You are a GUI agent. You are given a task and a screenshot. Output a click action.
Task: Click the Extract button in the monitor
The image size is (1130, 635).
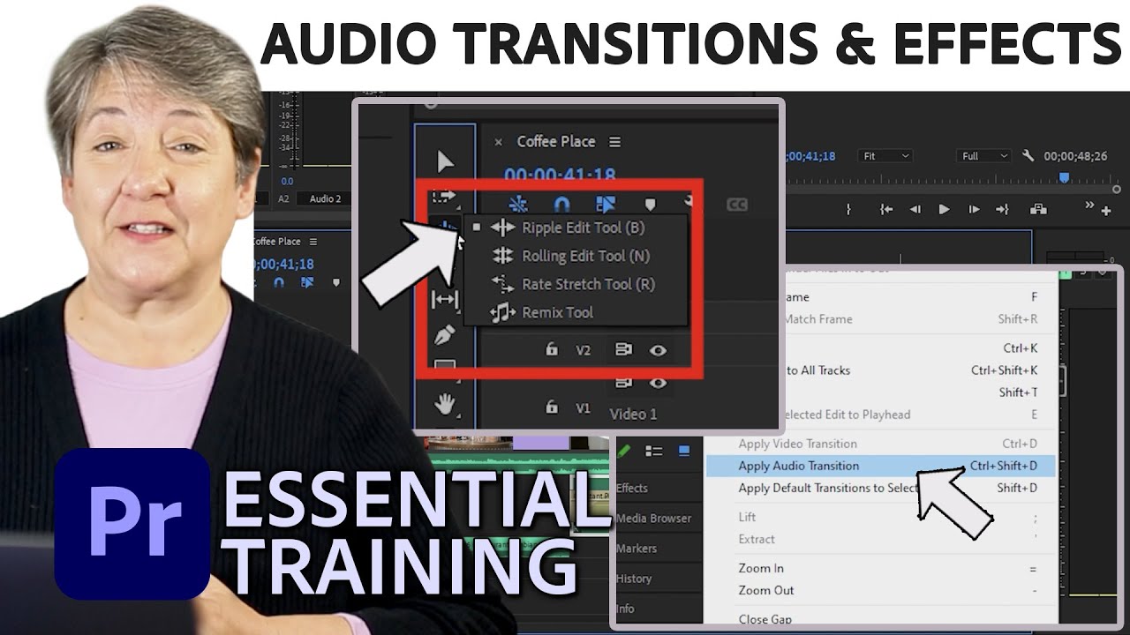1038,209
